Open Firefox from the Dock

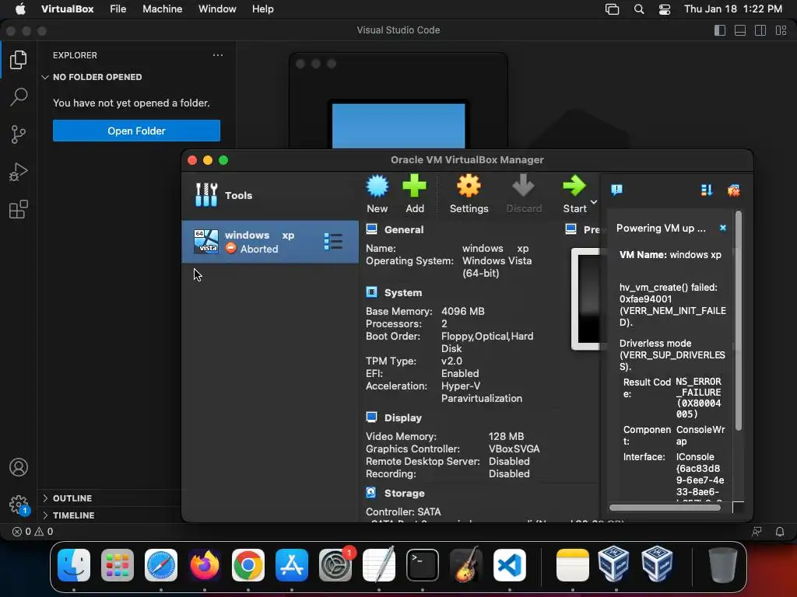[205, 565]
